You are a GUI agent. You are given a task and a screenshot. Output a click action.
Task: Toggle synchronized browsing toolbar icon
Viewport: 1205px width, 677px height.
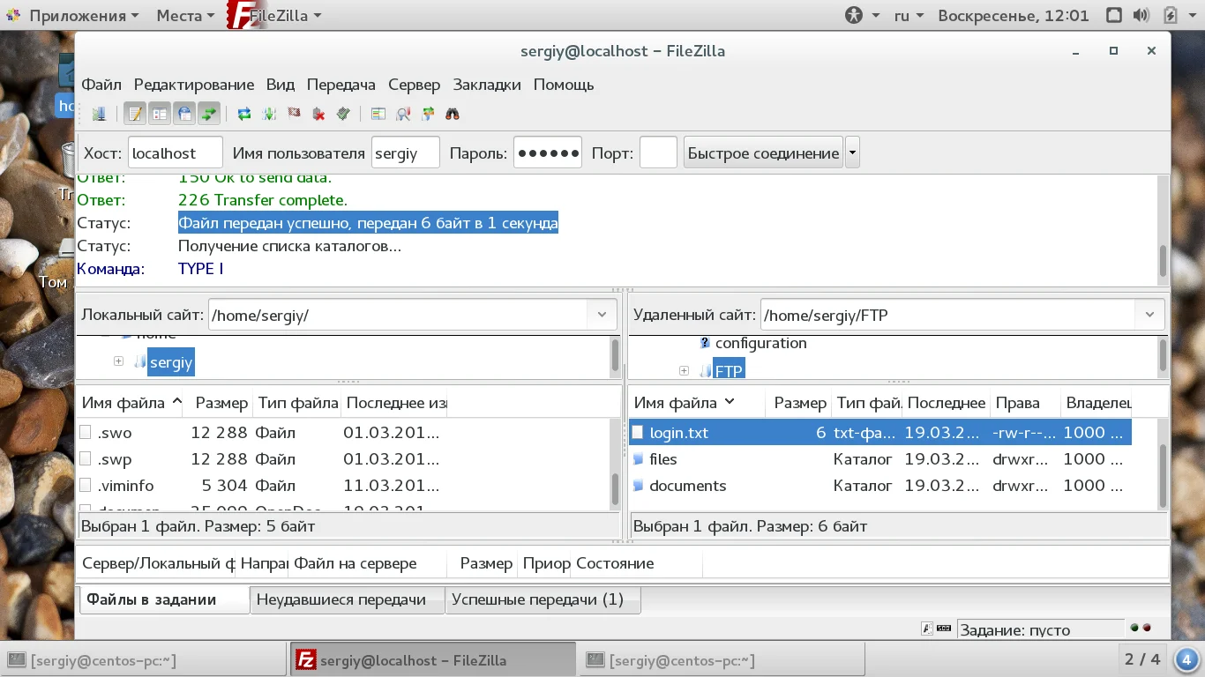429,114
